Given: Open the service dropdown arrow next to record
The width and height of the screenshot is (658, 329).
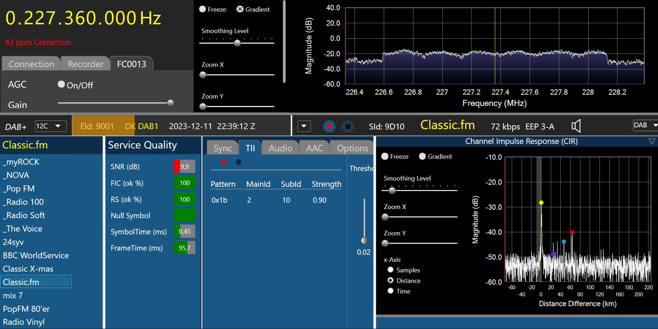Looking at the screenshot, I should (x=304, y=126).
